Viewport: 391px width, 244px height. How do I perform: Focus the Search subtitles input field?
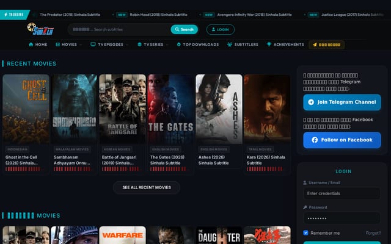coord(120,29)
